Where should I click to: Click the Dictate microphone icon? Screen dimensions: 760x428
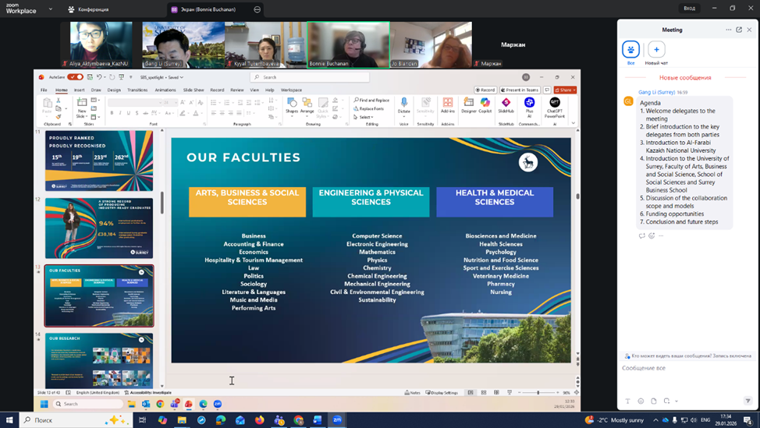pyautogui.click(x=403, y=104)
